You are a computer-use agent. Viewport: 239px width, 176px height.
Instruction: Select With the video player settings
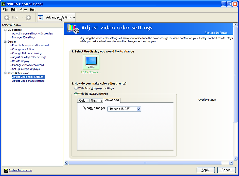(x=76, y=88)
